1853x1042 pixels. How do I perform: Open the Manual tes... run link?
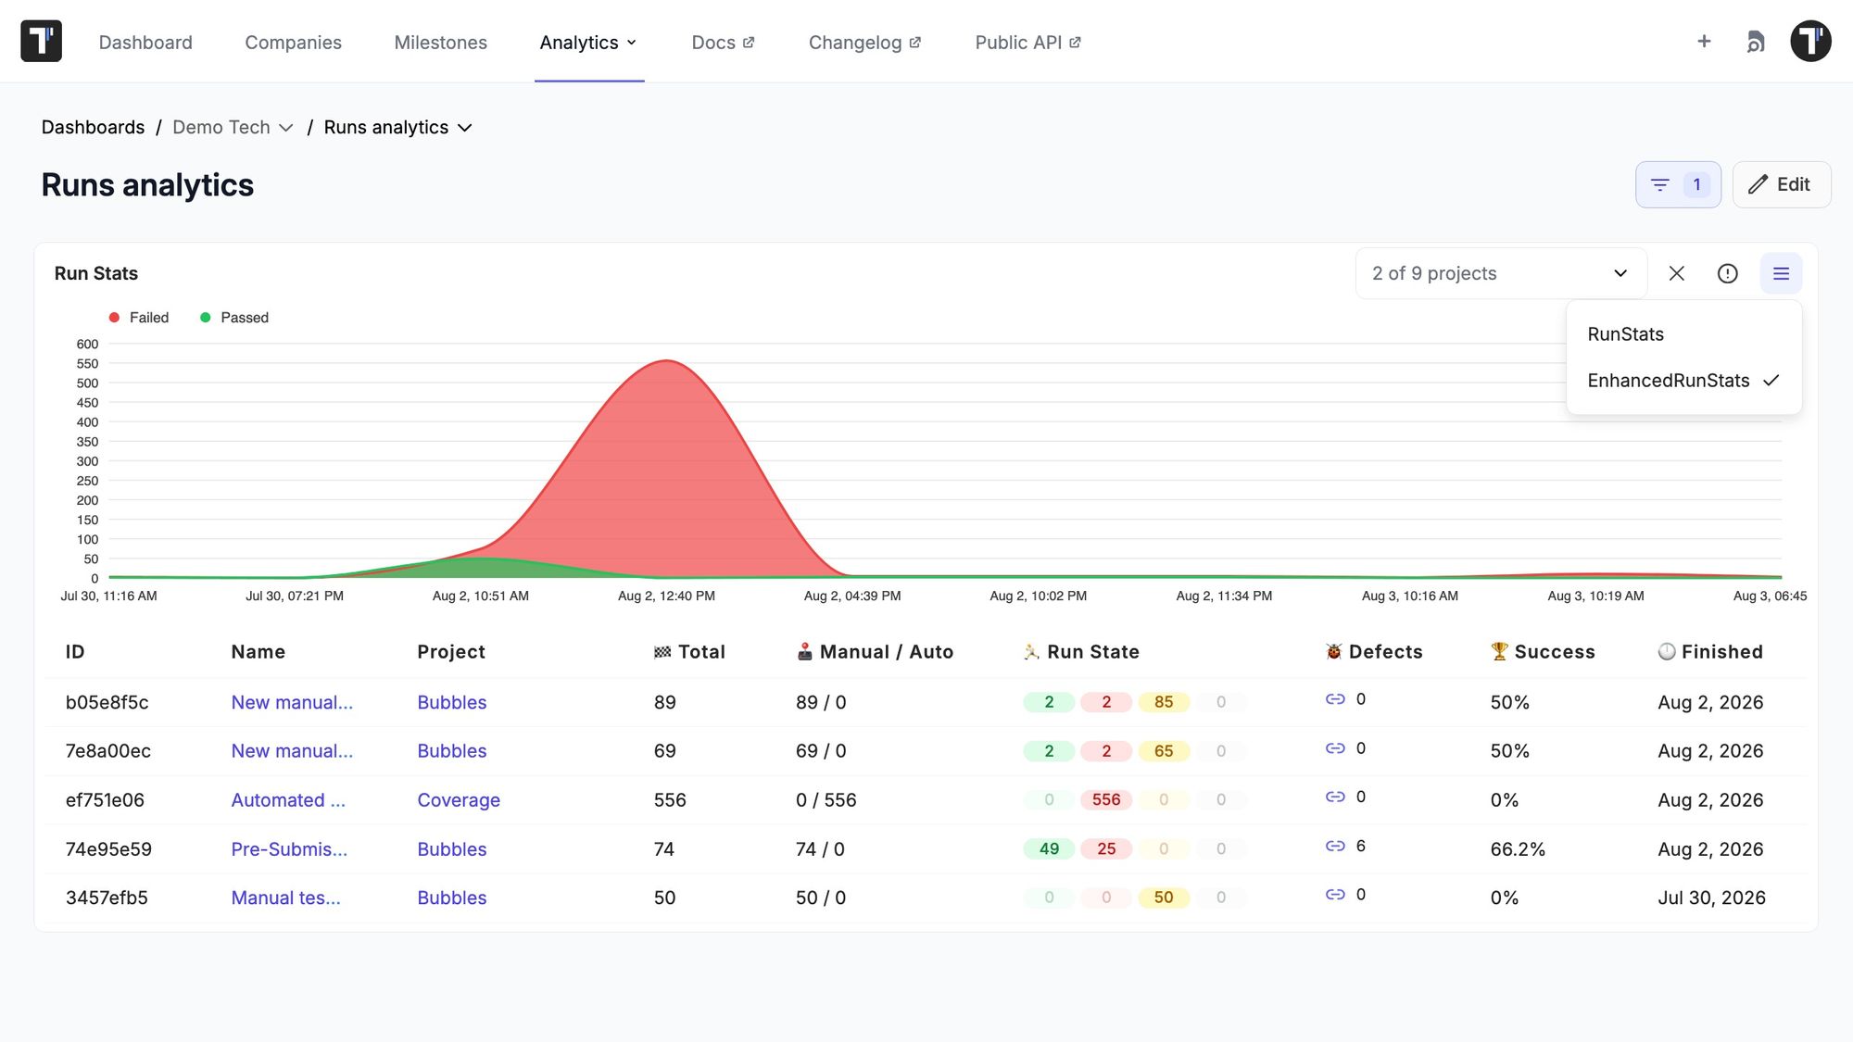[x=285, y=898]
